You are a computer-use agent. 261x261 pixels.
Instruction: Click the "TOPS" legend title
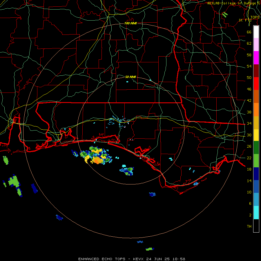pos(255,17)
